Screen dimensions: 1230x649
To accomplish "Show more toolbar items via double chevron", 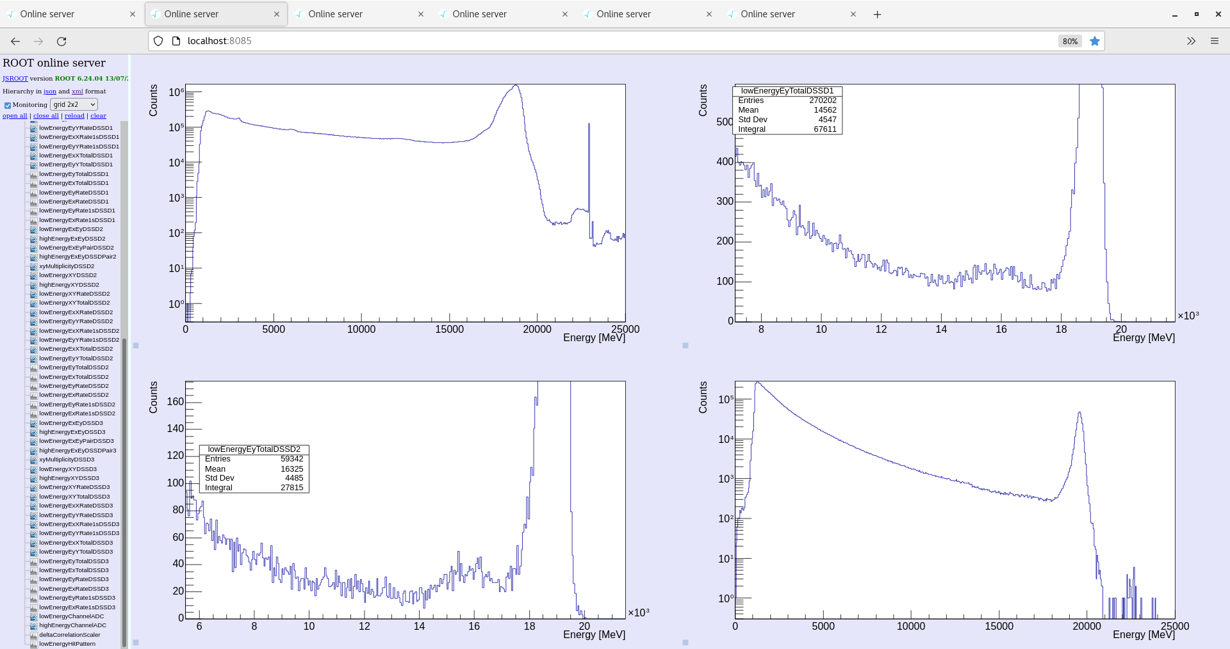I will 1191,41.
